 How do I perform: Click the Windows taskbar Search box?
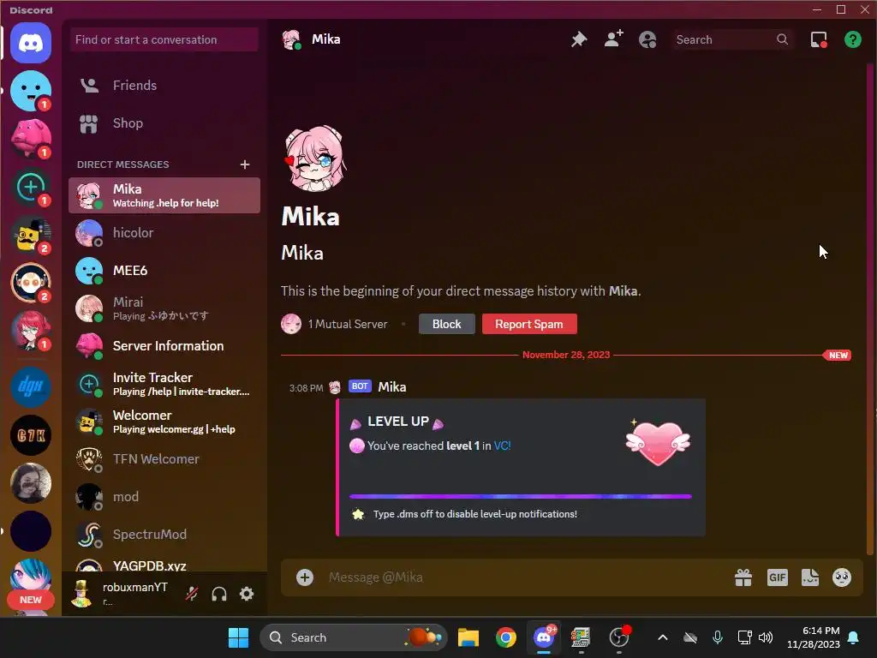click(x=354, y=637)
